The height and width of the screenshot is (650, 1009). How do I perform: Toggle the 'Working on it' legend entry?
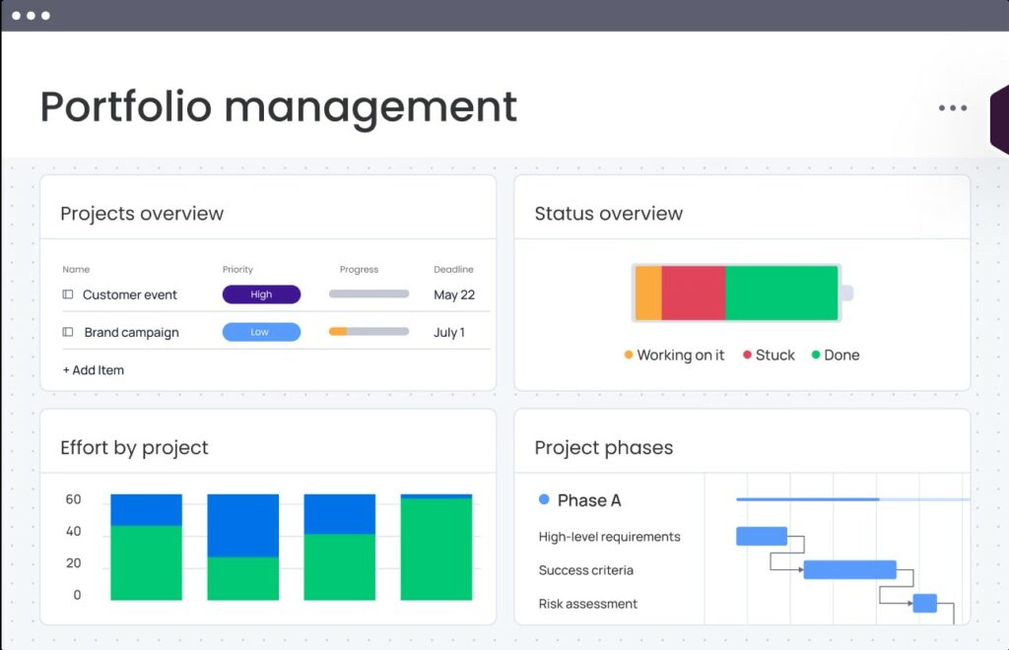pos(673,355)
